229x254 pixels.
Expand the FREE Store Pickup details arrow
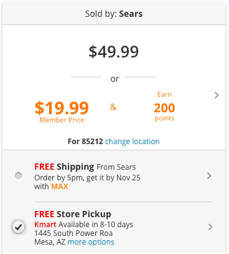pyautogui.click(x=210, y=227)
